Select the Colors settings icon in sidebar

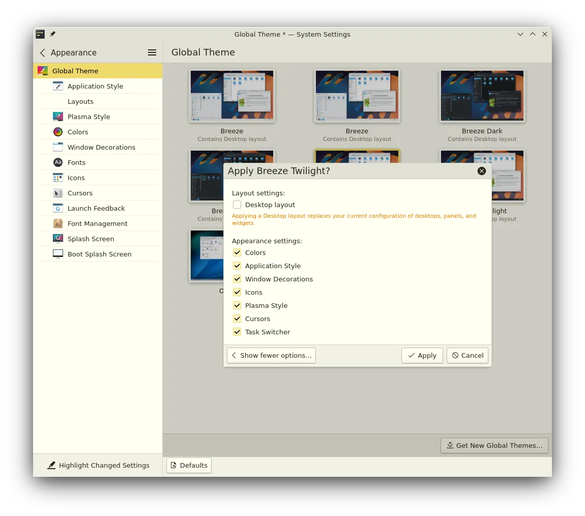[x=57, y=132]
